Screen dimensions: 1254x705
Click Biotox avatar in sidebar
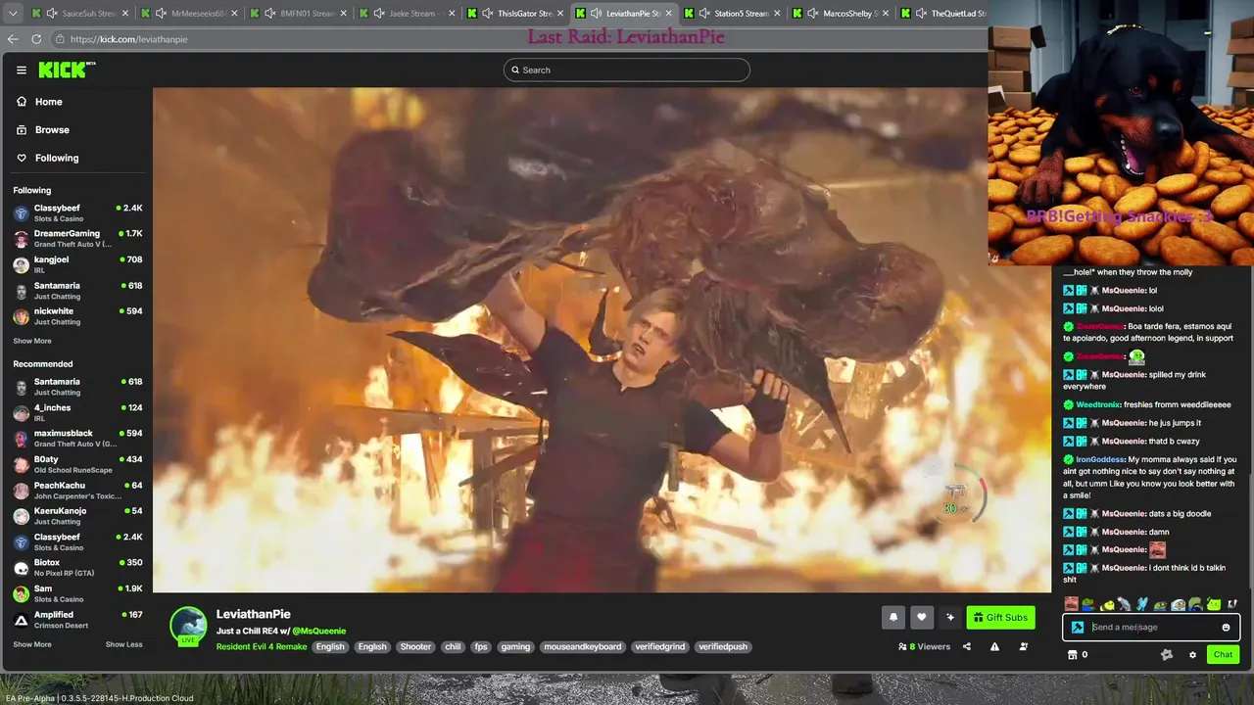pyautogui.click(x=21, y=568)
